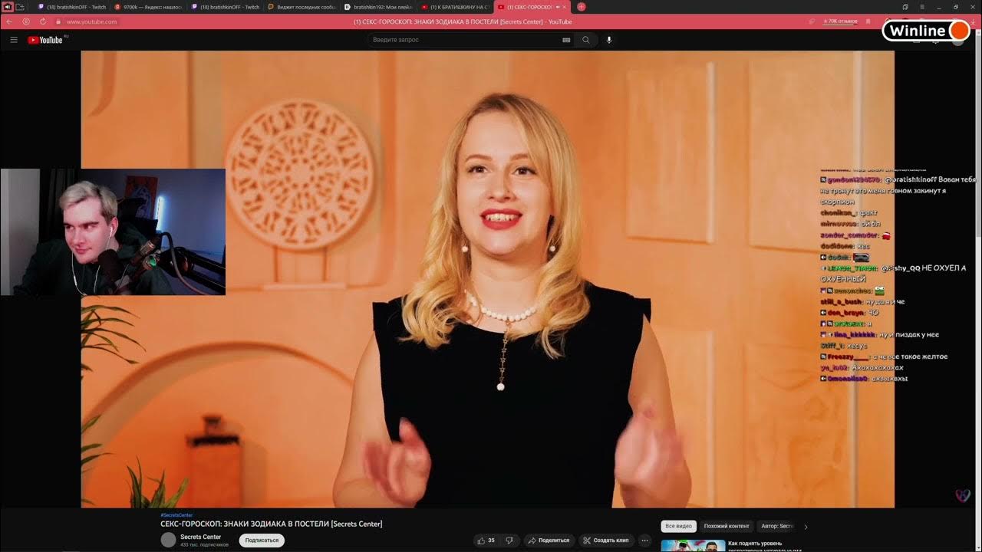Screen dimensions: 982x552
Task: Switch to bratishkin192 Мои плейлисты tab
Action: [x=378, y=7]
